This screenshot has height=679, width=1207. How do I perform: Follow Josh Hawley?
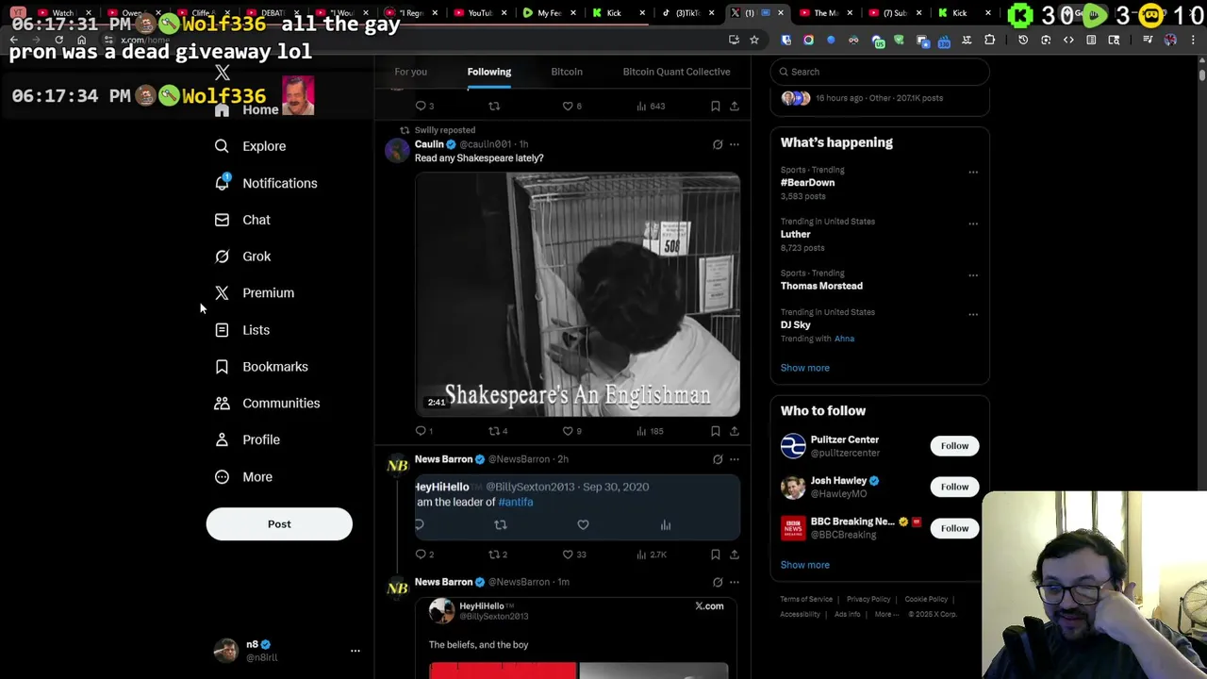tap(954, 487)
